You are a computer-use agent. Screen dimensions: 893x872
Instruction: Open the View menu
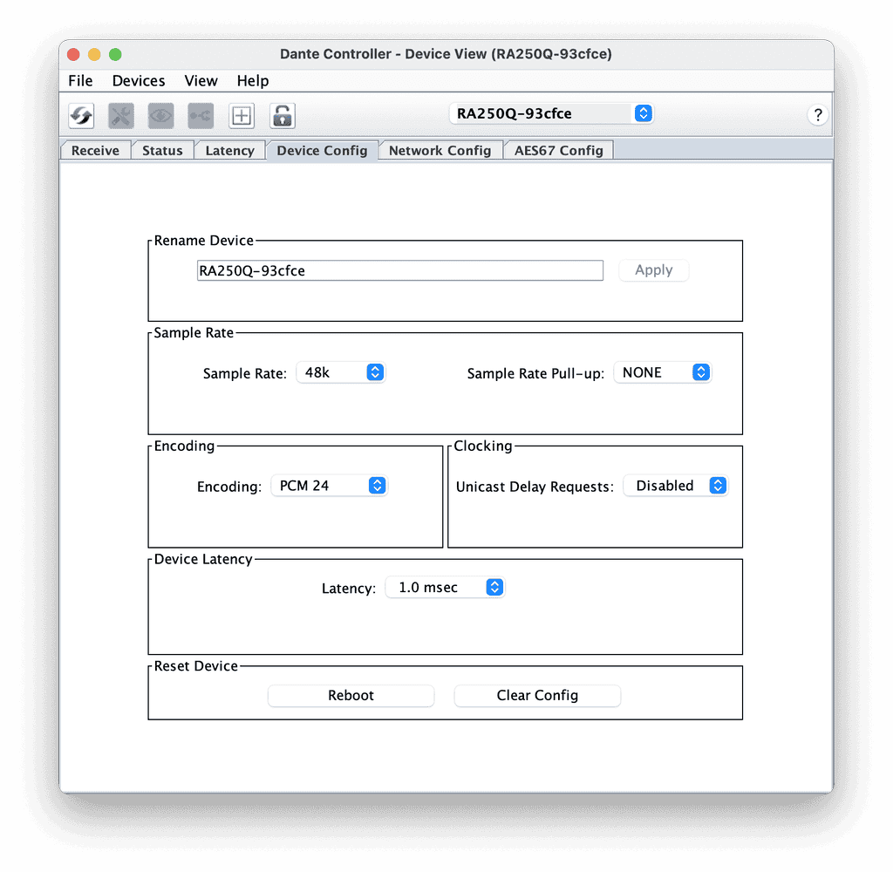pos(201,81)
